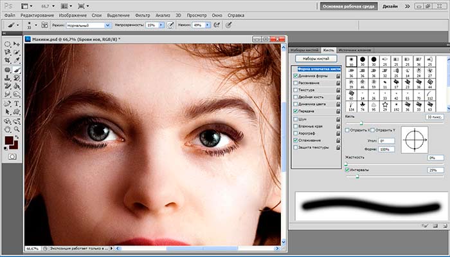Enable the Двойная кисть checkbox
The height and width of the screenshot is (257, 450).
(295, 97)
